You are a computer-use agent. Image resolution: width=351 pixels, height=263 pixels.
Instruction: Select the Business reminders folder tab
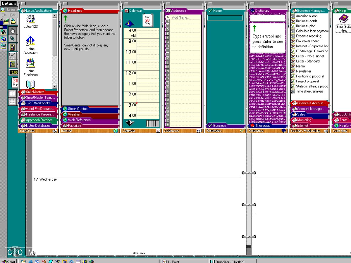[x=219, y=126]
